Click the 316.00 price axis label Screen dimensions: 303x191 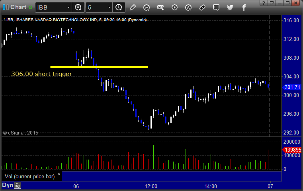[x=291, y=20]
